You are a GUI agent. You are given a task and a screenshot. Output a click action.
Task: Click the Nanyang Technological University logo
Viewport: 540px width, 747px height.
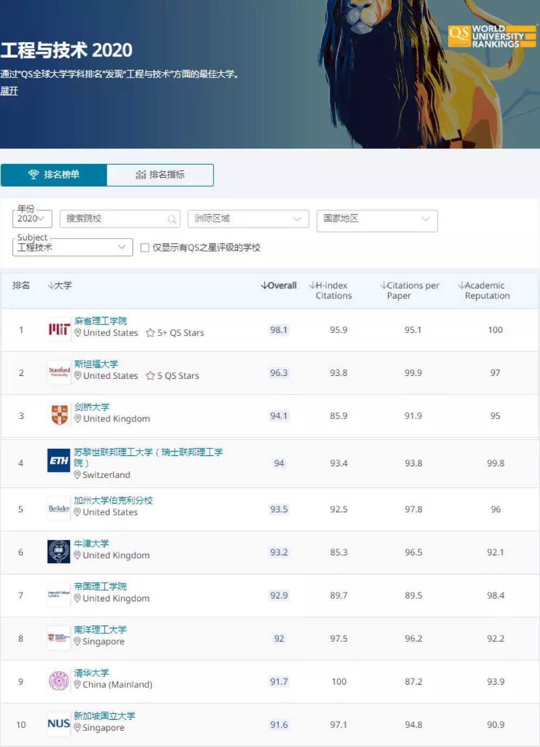59,638
